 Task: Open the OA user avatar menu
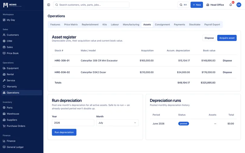pyautogui.click(x=239, y=5)
